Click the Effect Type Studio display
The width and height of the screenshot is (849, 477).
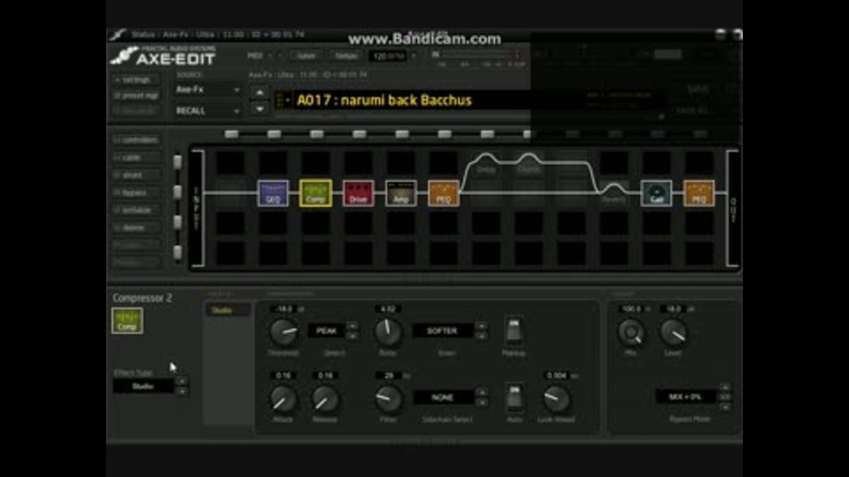[143, 386]
